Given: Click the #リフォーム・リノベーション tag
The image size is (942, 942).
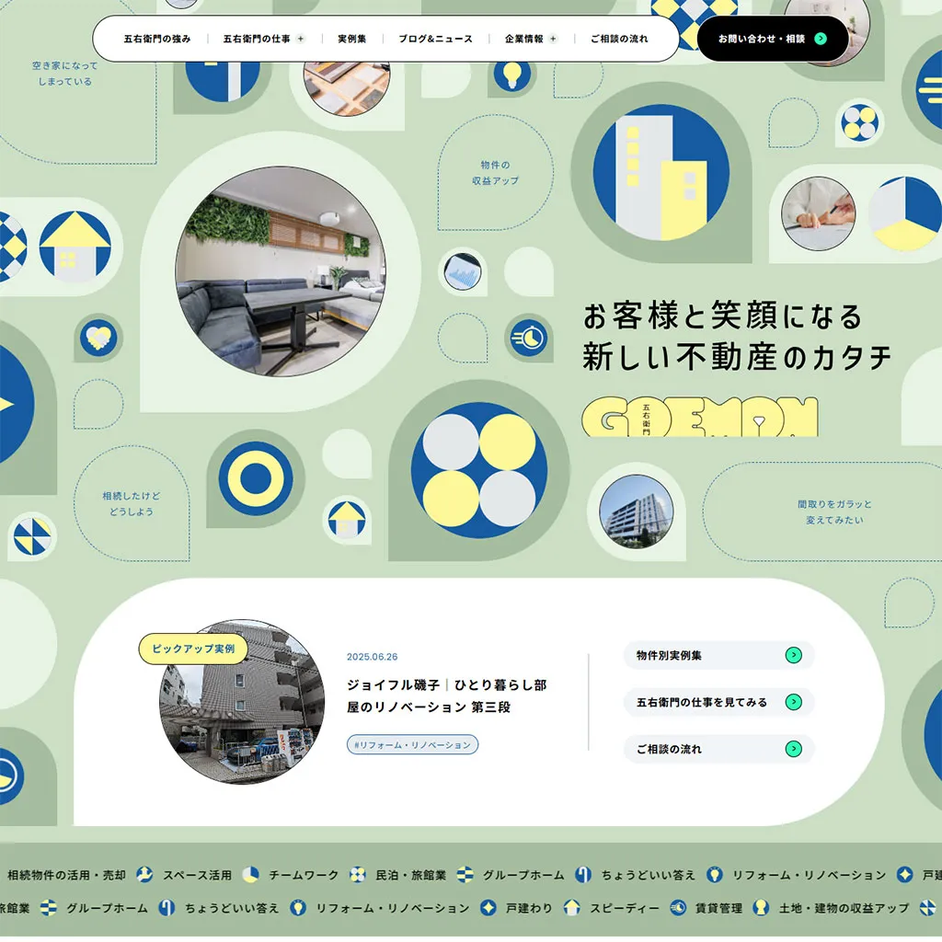Looking at the screenshot, I should pyautogui.click(x=411, y=745).
